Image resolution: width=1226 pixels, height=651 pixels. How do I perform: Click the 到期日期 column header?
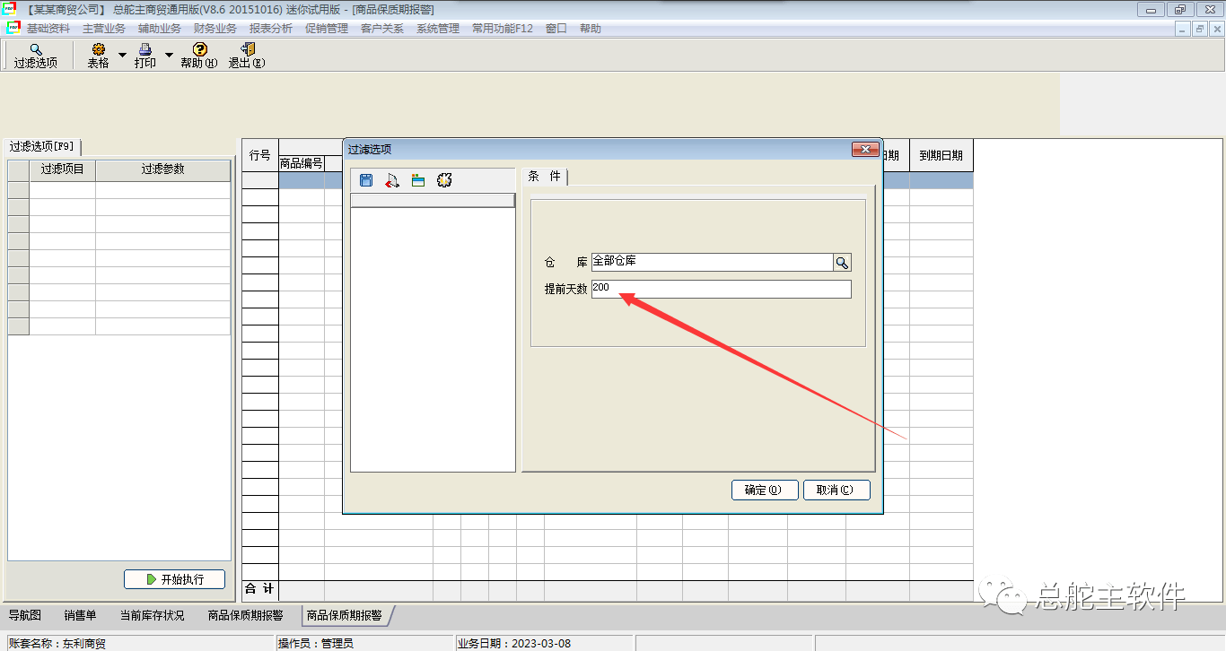pos(941,155)
